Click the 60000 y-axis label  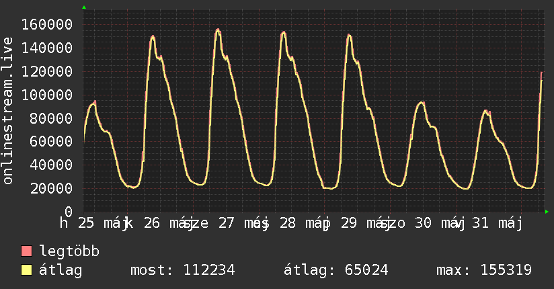pyautogui.click(x=51, y=141)
